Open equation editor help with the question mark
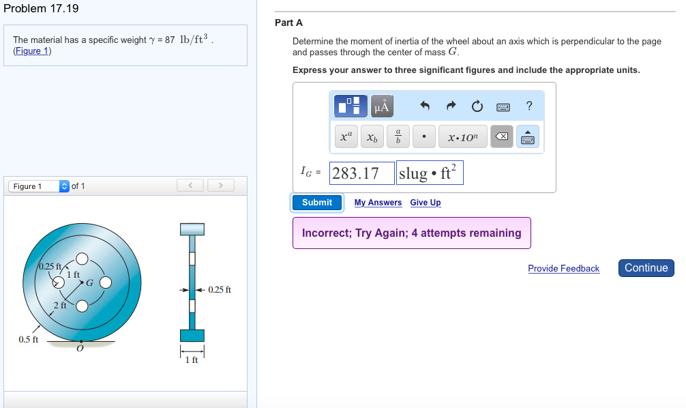686x408 pixels. [x=530, y=106]
